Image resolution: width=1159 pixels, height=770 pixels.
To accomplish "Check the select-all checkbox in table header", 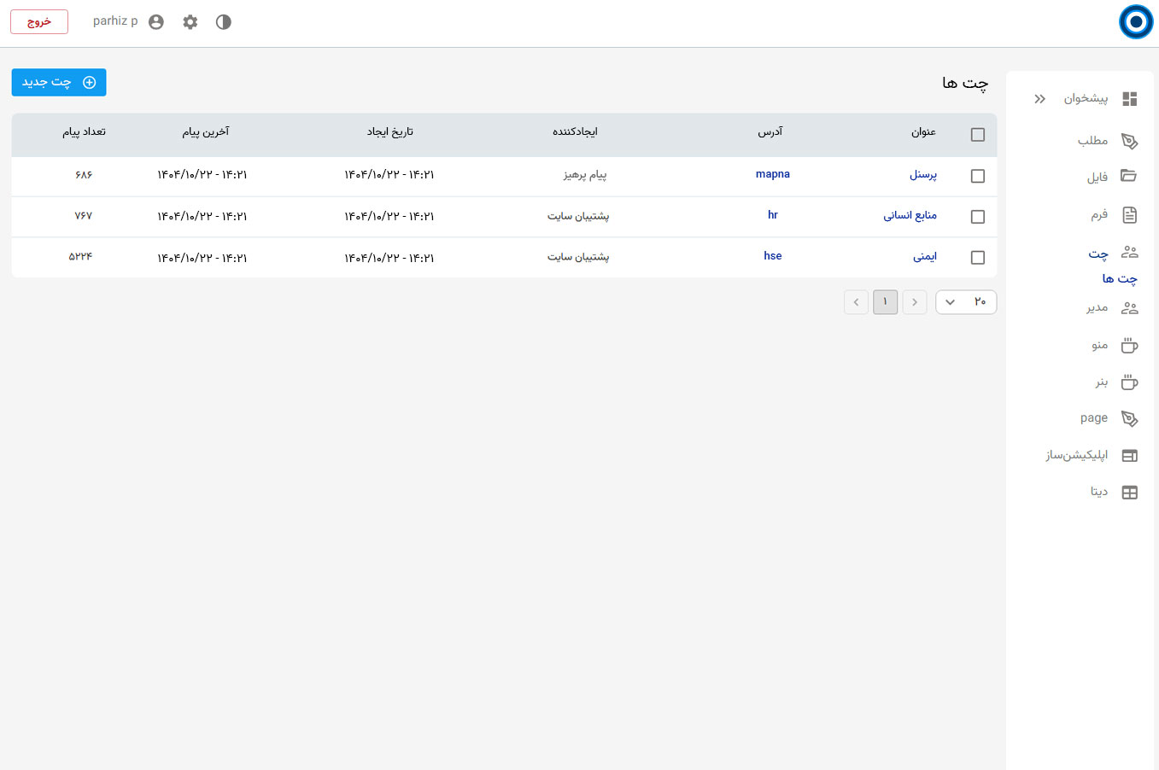I will [x=978, y=135].
